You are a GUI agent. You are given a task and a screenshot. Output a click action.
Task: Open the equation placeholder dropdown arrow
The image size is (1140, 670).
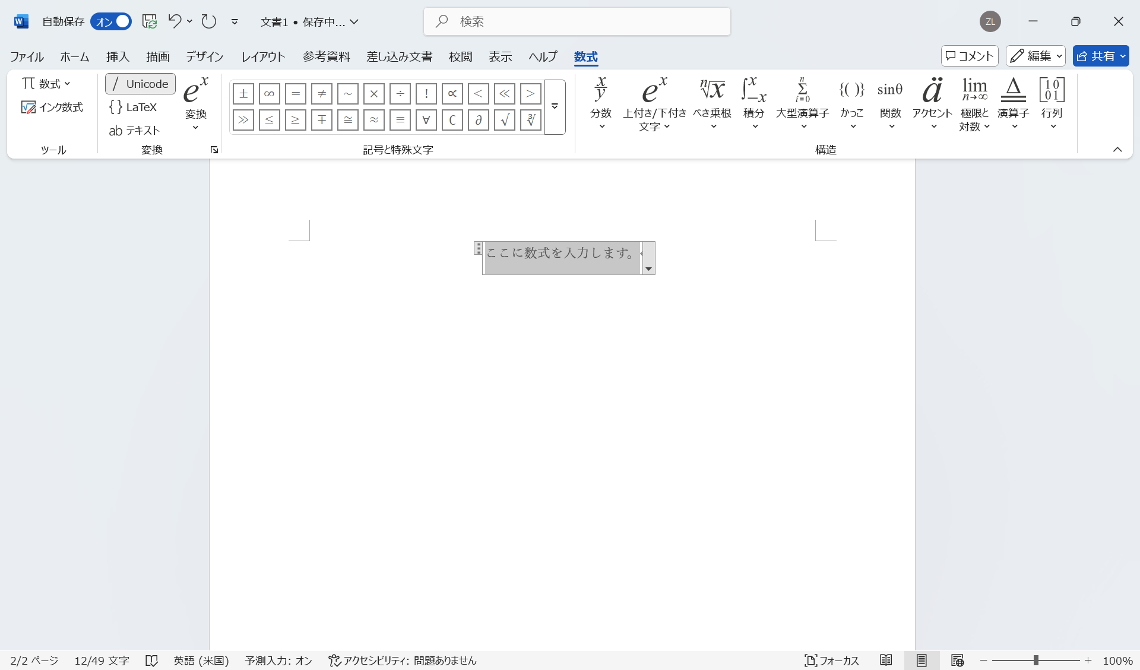click(648, 268)
